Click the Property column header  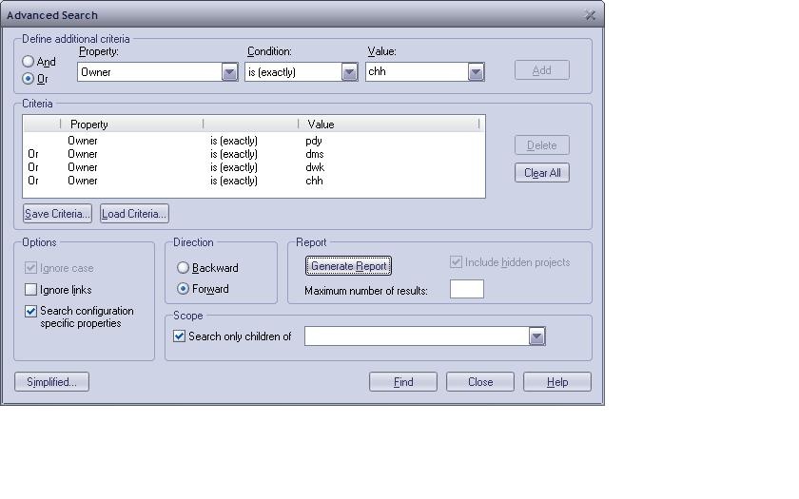point(131,125)
